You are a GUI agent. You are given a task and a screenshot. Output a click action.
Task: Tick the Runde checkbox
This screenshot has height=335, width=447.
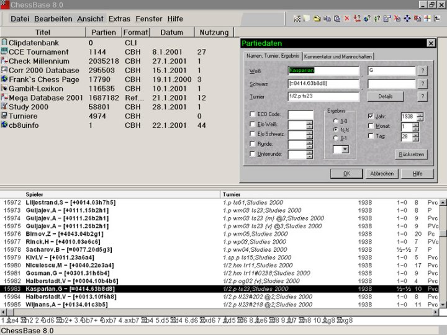(252, 143)
